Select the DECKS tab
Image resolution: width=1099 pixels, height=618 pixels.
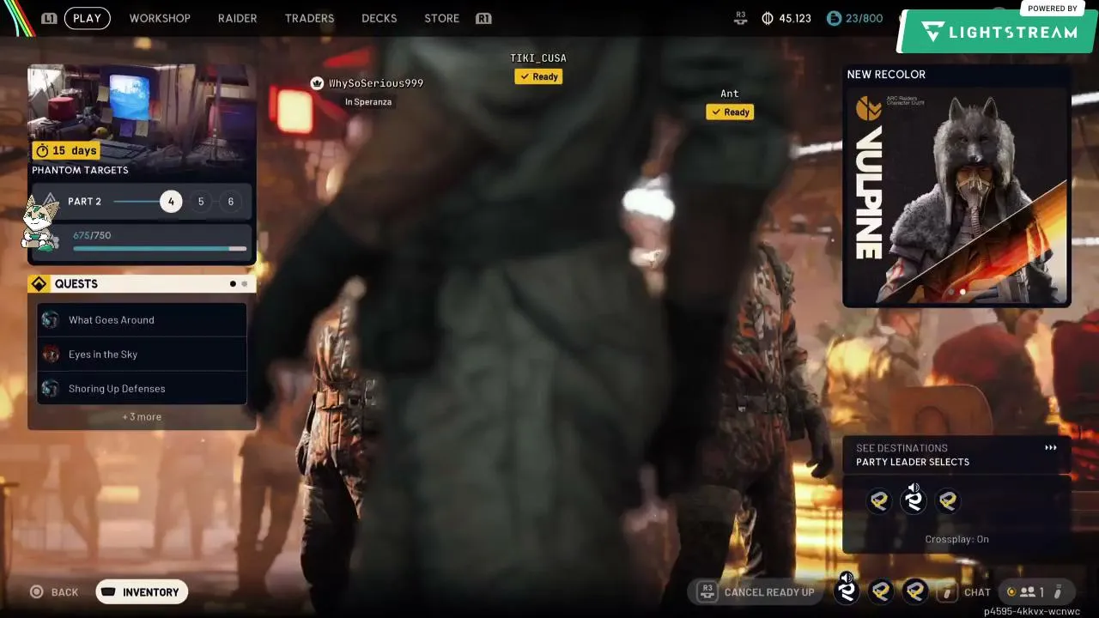click(x=379, y=18)
